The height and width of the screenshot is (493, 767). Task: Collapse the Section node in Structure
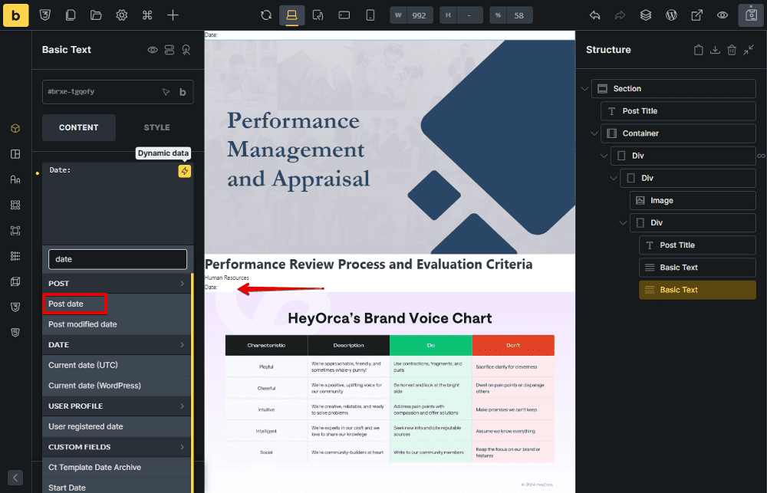(x=585, y=89)
